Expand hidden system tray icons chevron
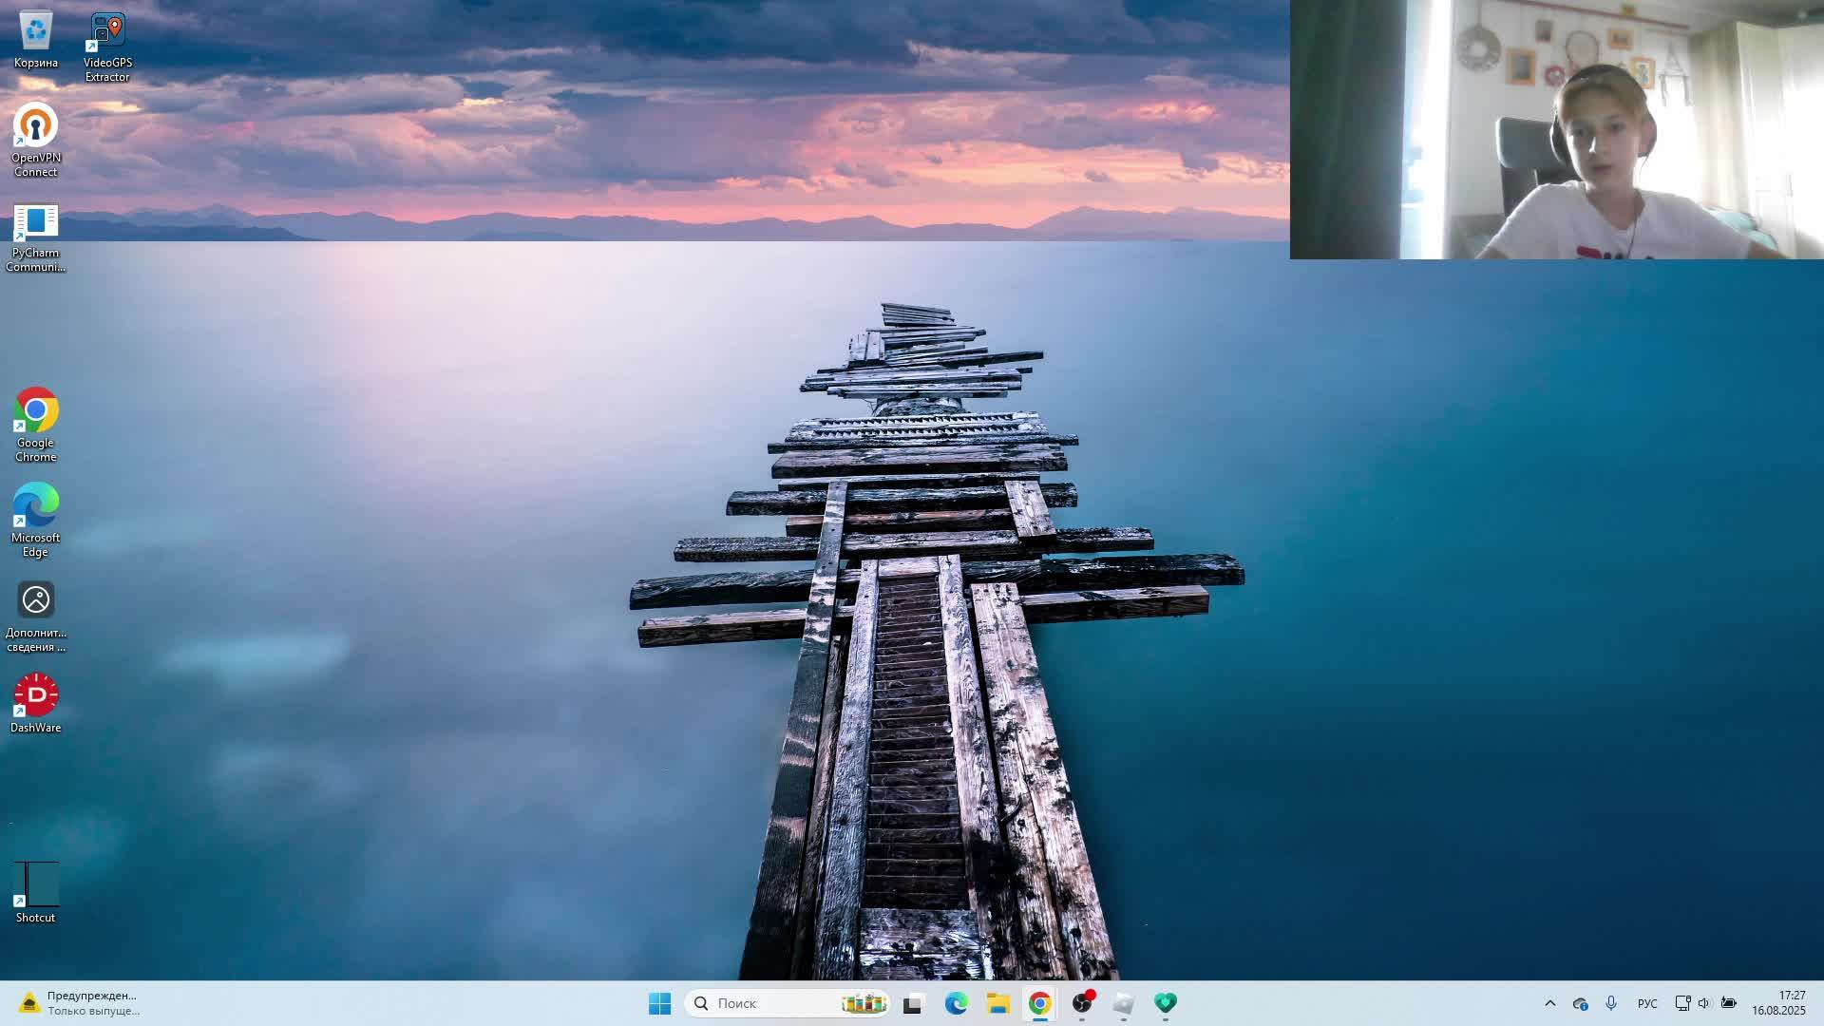Screen dimensions: 1824x1026 [1550, 1003]
